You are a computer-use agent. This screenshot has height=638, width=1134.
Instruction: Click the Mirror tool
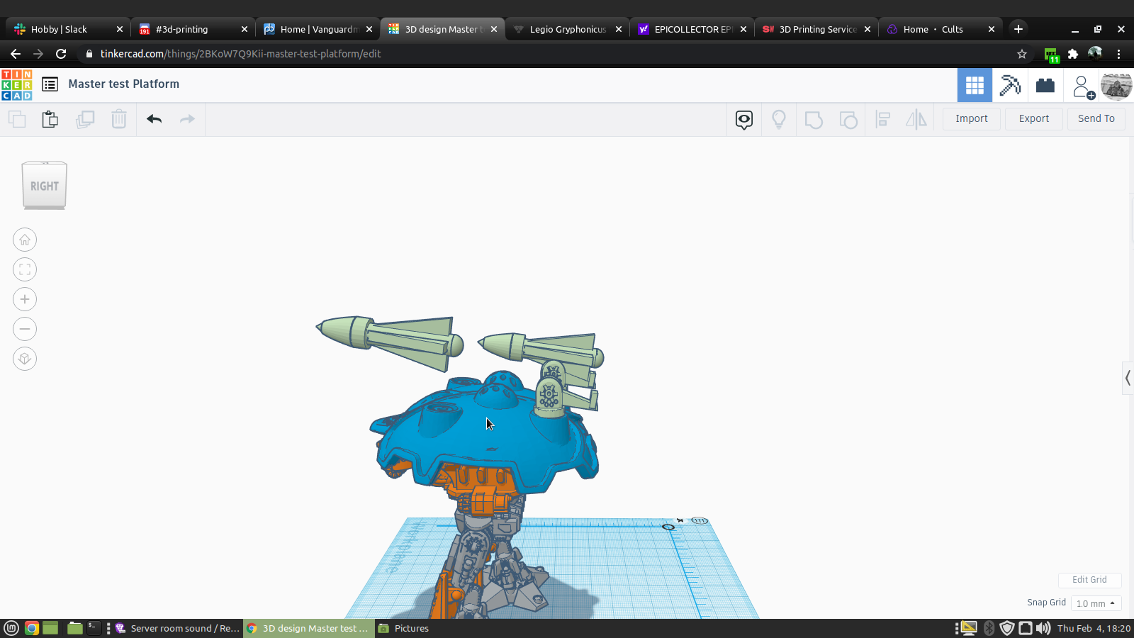(916, 119)
